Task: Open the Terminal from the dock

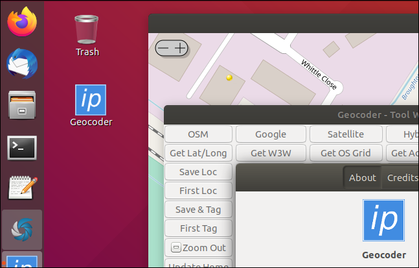Action: click(x=22, y=148)
